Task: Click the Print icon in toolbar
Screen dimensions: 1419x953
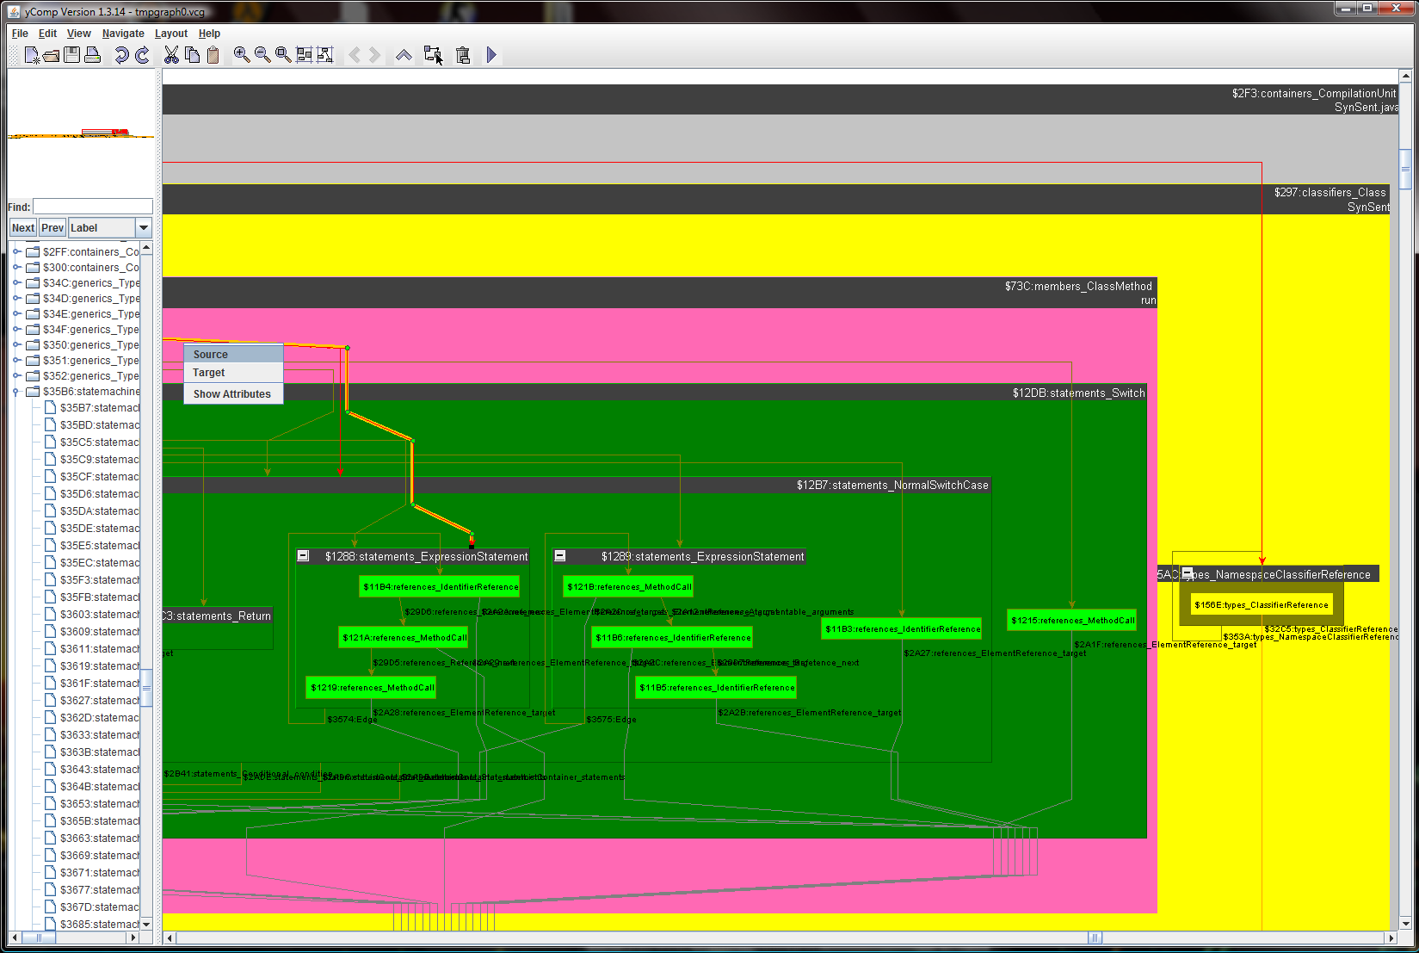Action: (x=93, y=55)
